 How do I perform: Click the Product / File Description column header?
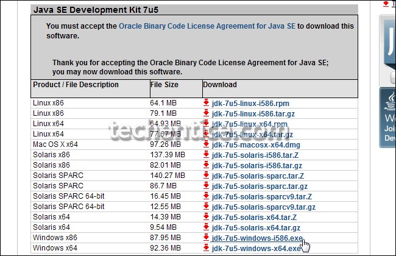(90, 88)
